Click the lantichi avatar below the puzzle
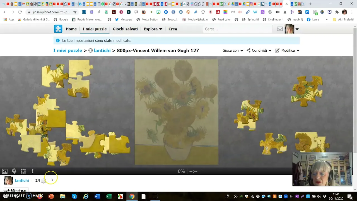This screenshot has height=201, width=357. tap(8, 181)
